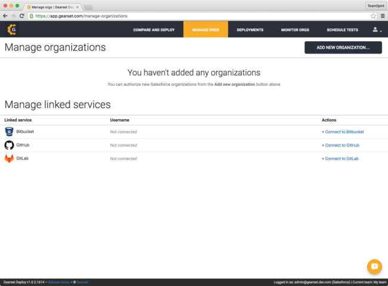Click Not connected in GitLab row
This screenshot has width=388, height=286.
point(124,158)
